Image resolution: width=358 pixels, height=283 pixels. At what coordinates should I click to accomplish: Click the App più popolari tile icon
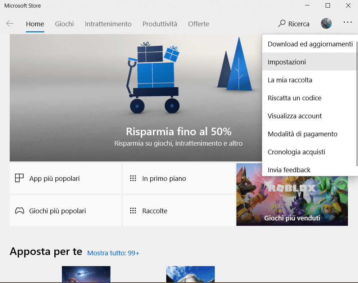point(19,178)
